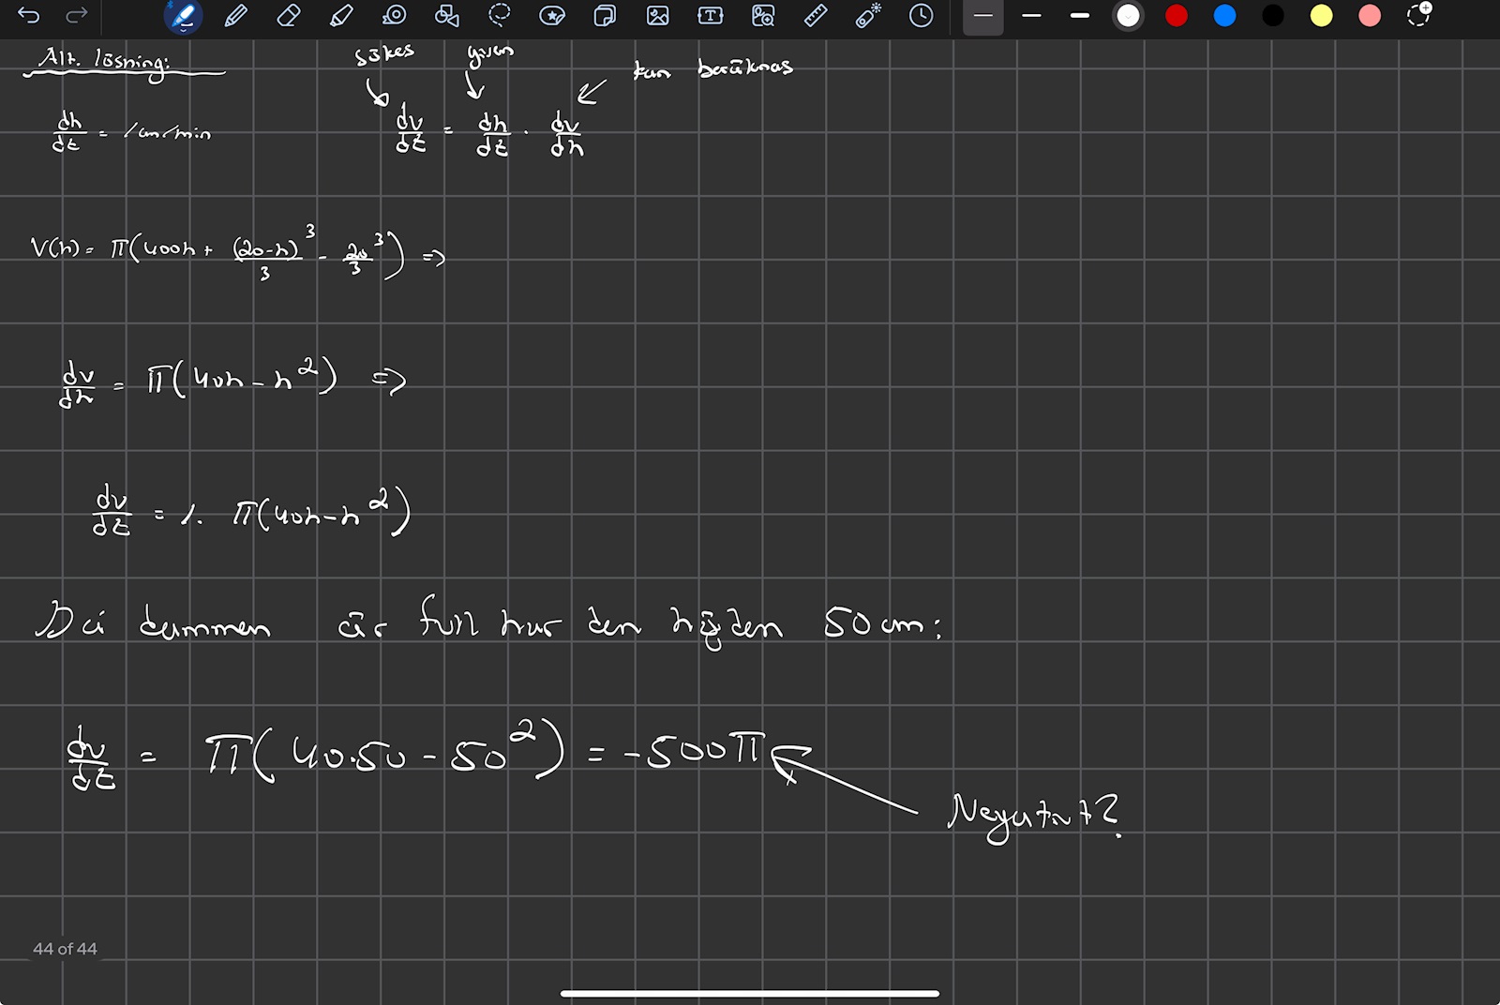Viewport: 1500px width, 1005px height.
Task: Add a new color with the plus circle
Action: pos(1418,16)
